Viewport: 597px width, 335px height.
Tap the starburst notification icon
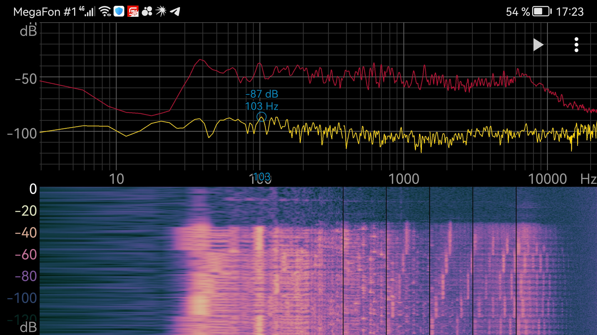coord(161,12)
